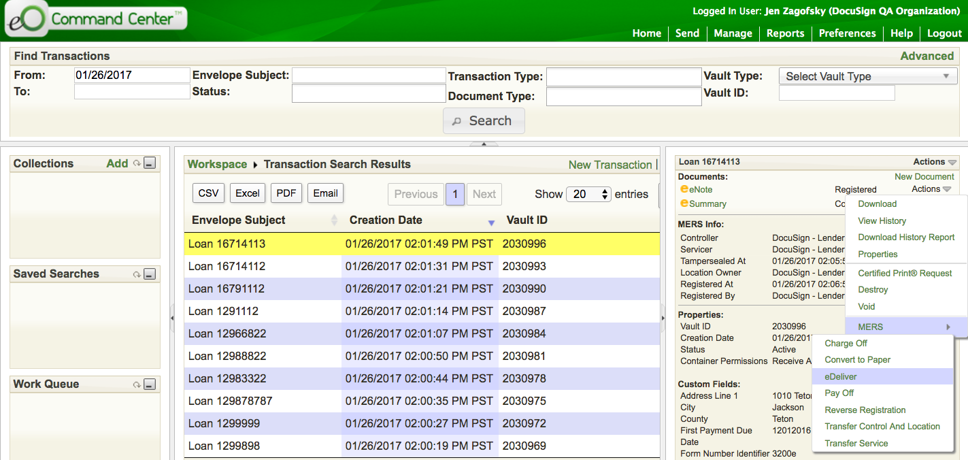Click the Envelope Subject search field
Screen dimensions: 968x460
click(x=369, y=75)
